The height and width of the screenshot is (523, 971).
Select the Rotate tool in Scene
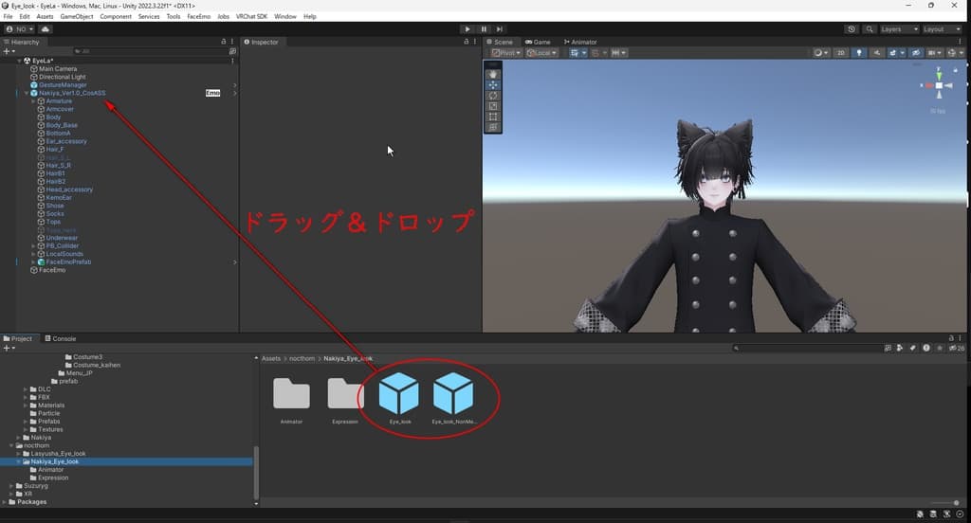point(493,96)
